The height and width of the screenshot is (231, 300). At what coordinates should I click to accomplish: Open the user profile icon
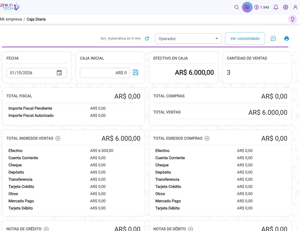[x=295, y=7]
